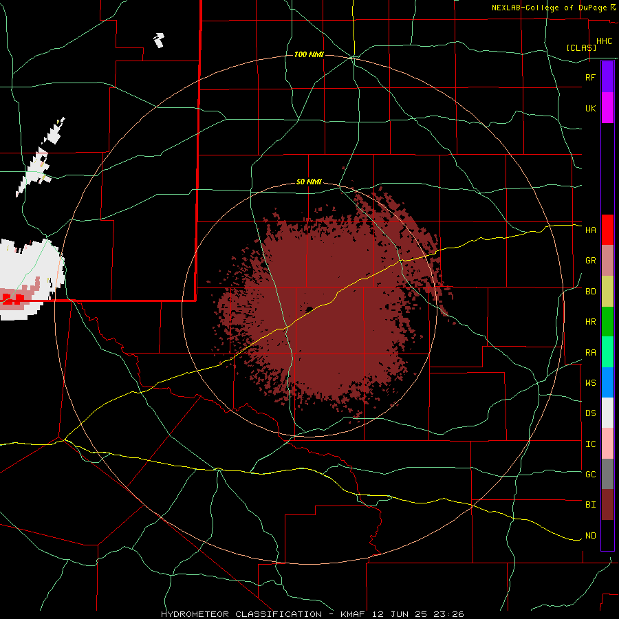The height and width of the screenshot is (619, 619).
Task: Click the RA mint green legend swatch
Action: point(607,352)
